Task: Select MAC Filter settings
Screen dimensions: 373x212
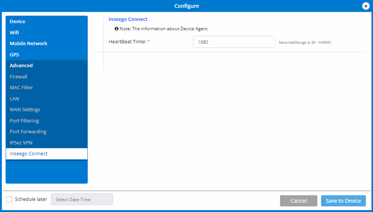Action: (47, 88)
